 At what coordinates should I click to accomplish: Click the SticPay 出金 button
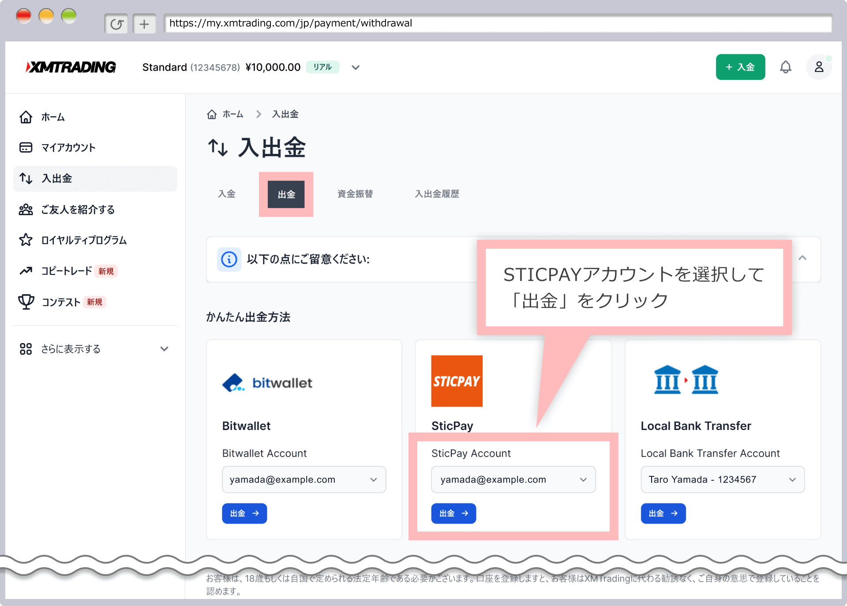pyautogui.click(x=453, y=513)
